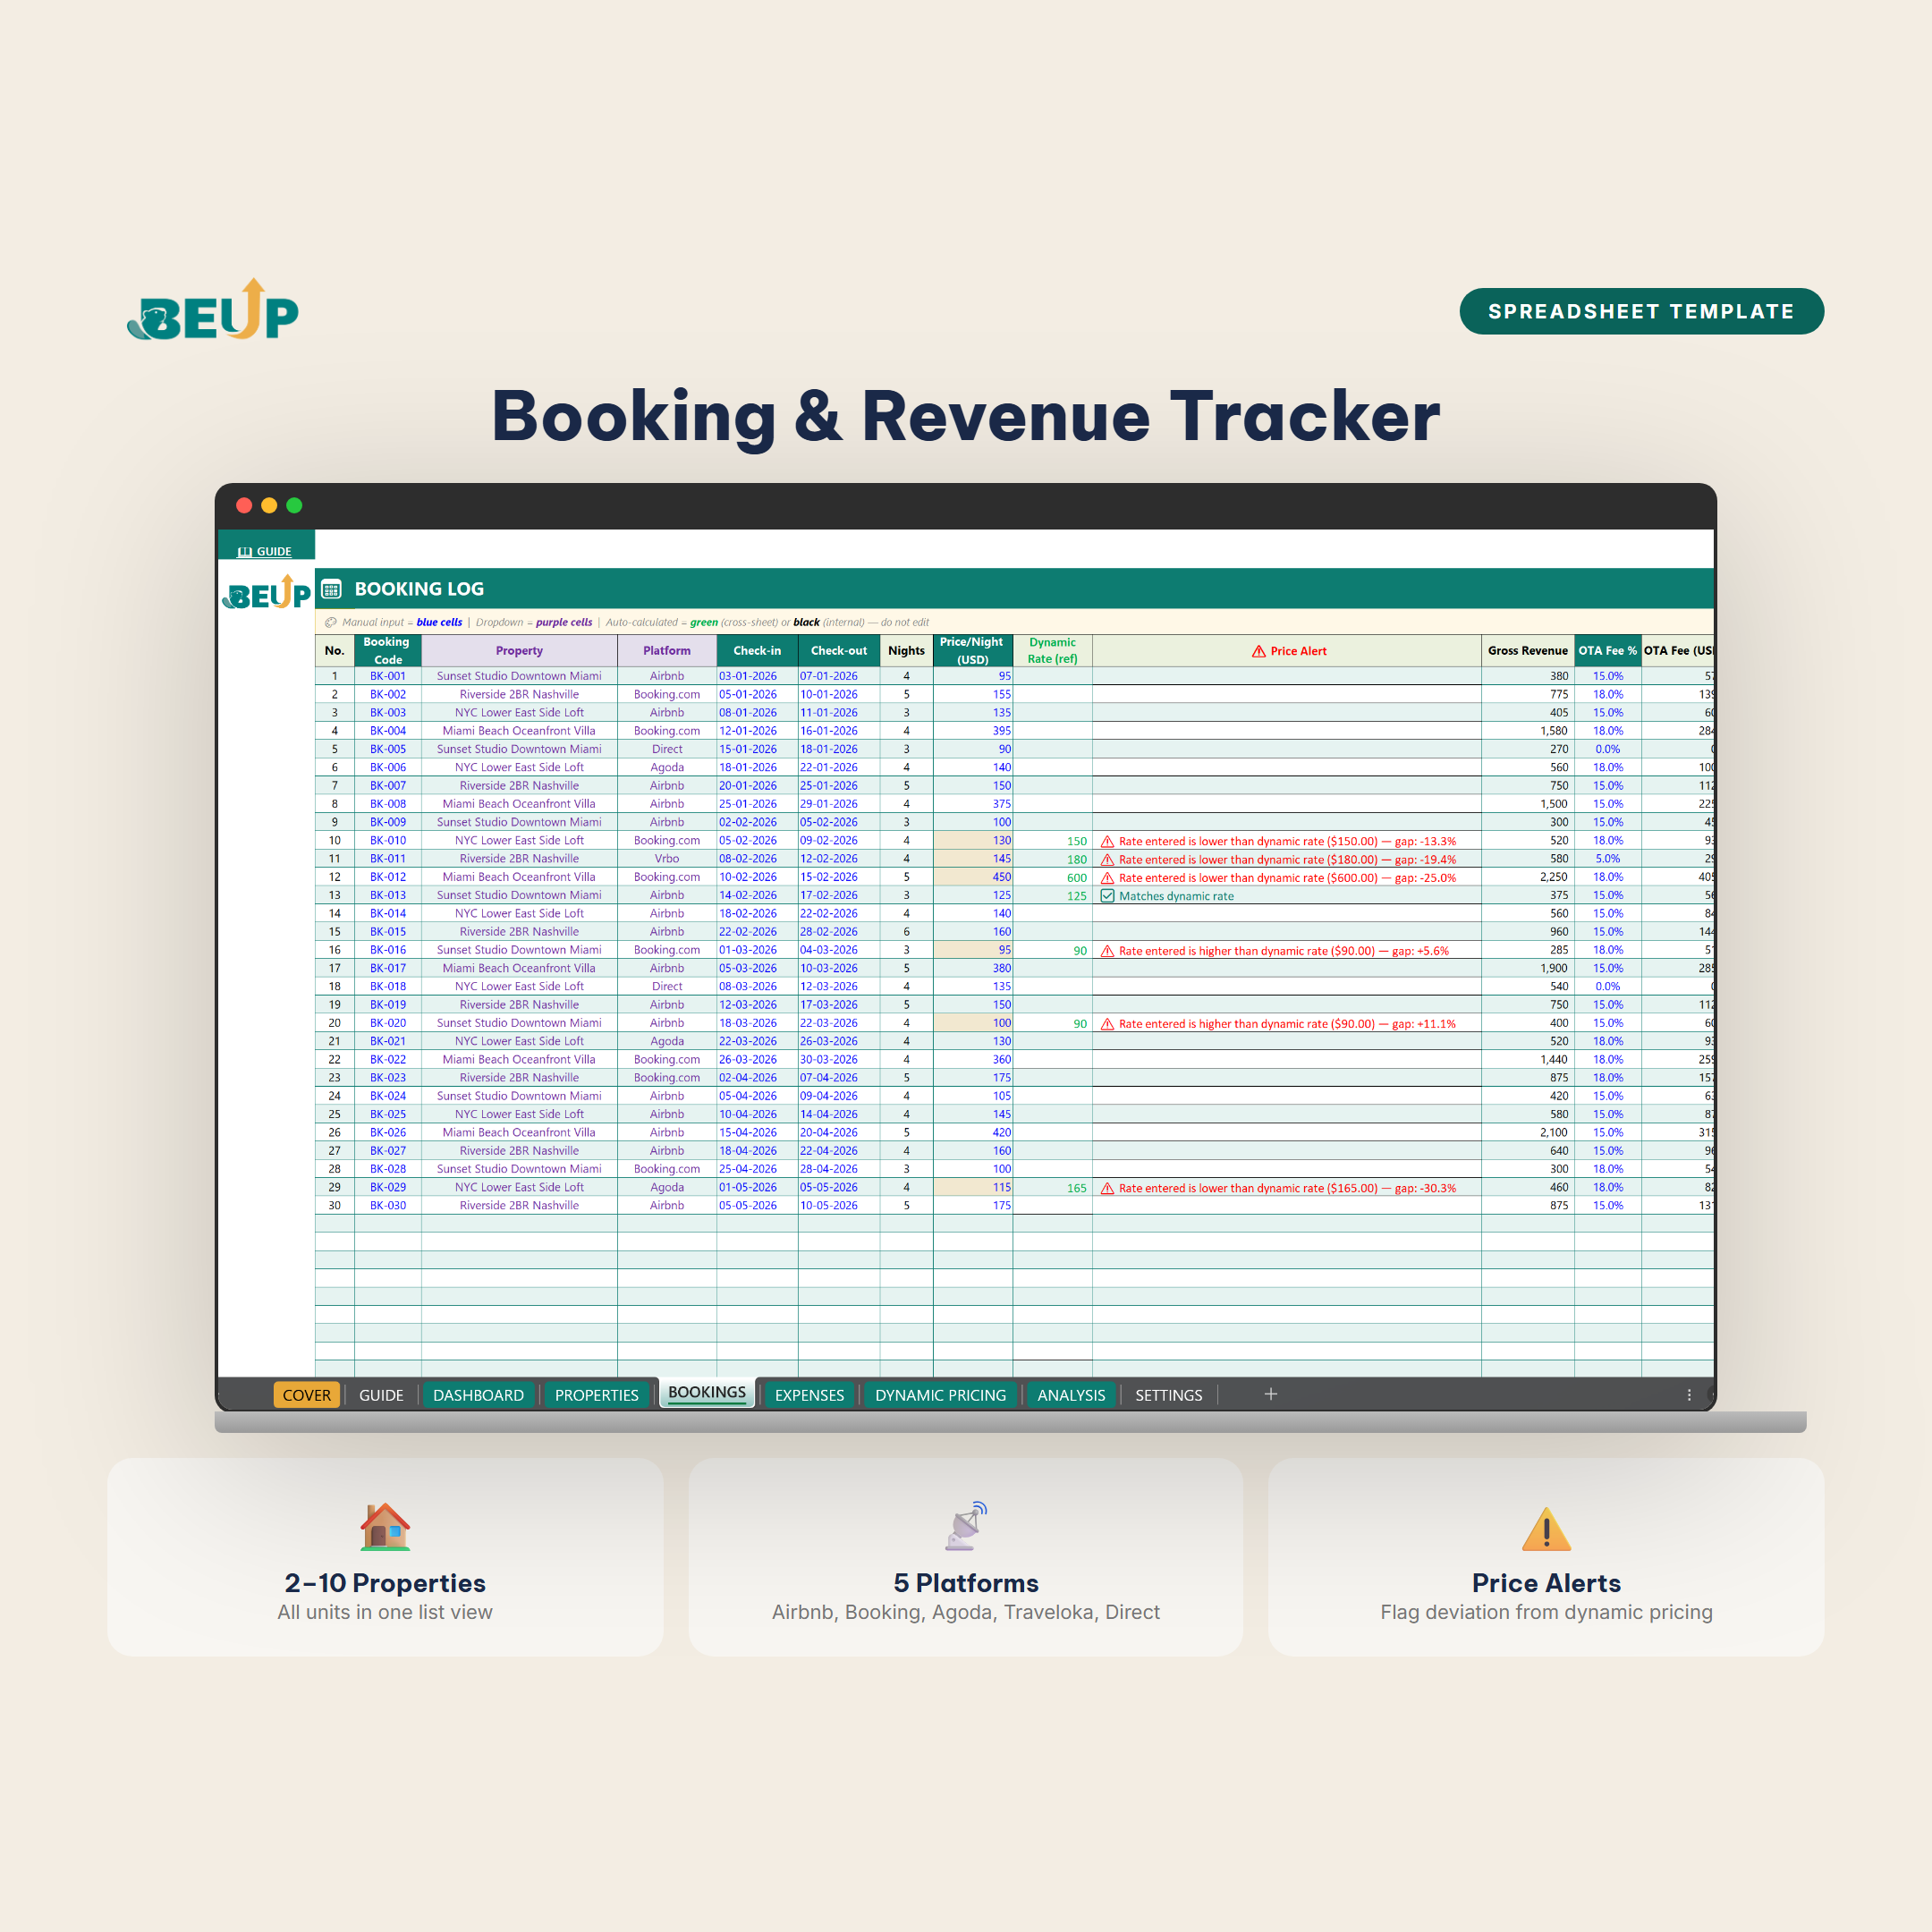Click the add new sheet plus icon

(x=1270, y=1394)
